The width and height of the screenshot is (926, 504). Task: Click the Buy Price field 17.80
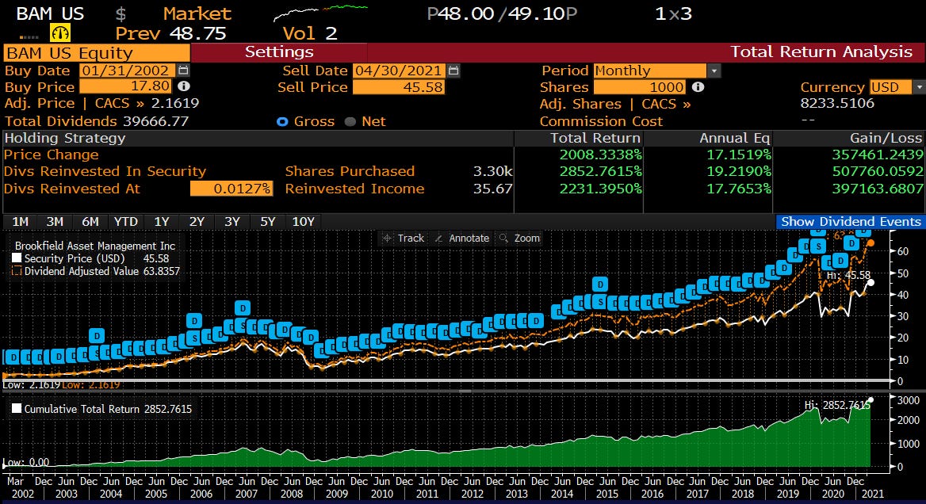pyautogui.click(x=125, y=86)
